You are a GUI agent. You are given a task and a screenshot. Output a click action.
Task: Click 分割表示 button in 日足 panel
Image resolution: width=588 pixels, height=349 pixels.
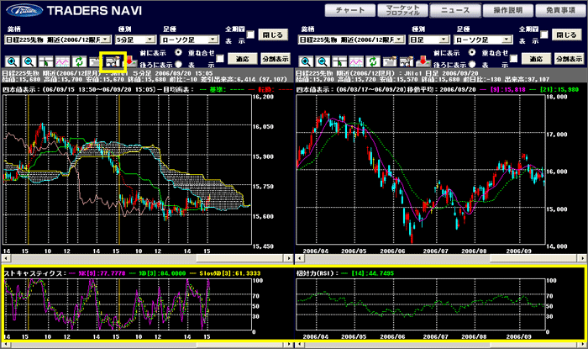[x=570, y=59]
